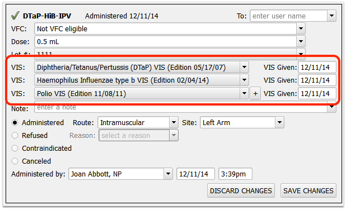Mark the vaccine as Contraindicated

15,149
